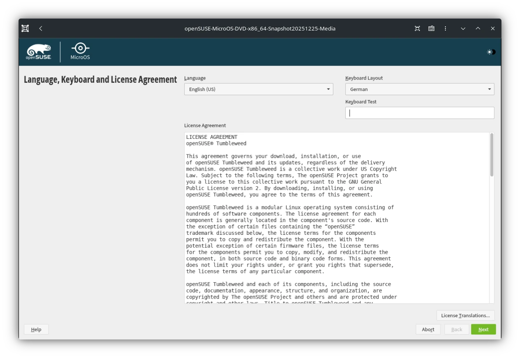Image resolution: width=520 pixels, height=358 pixels.
Task: Open the Keyboard Layout dropdown showing German
Action: click(419, 89)
